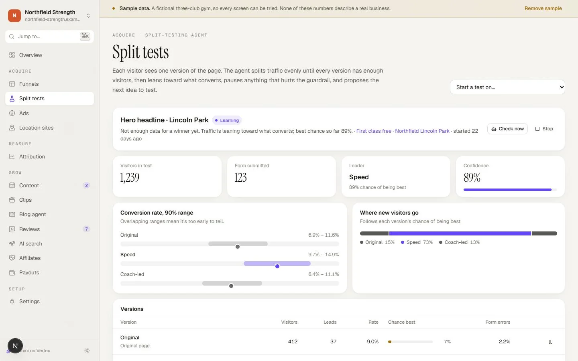The height and width of the screenshot is (361, 578).
Task: Open the Blog agent nav item
Action: point(50,215)
